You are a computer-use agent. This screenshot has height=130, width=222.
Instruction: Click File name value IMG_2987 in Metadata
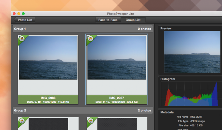(196, 117)
